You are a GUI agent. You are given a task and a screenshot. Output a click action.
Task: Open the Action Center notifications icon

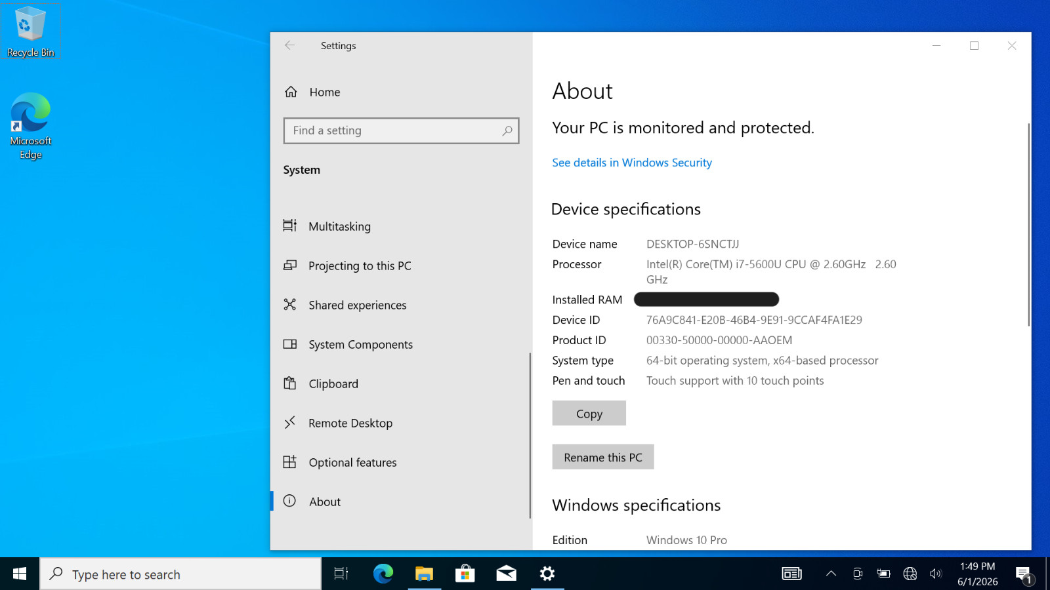(1024, 574)
